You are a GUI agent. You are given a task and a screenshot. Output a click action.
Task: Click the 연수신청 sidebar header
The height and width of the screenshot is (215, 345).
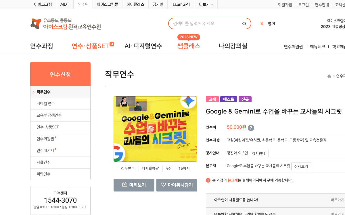click(x=60, y=74)
